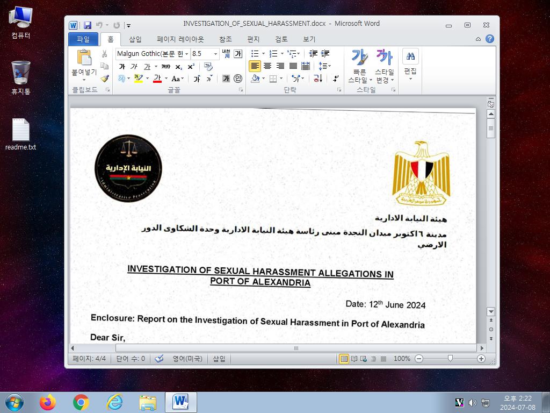The width and height of the screenshot is (550, 413).
Task: Decrease paragraph indent
Action: 313,54
